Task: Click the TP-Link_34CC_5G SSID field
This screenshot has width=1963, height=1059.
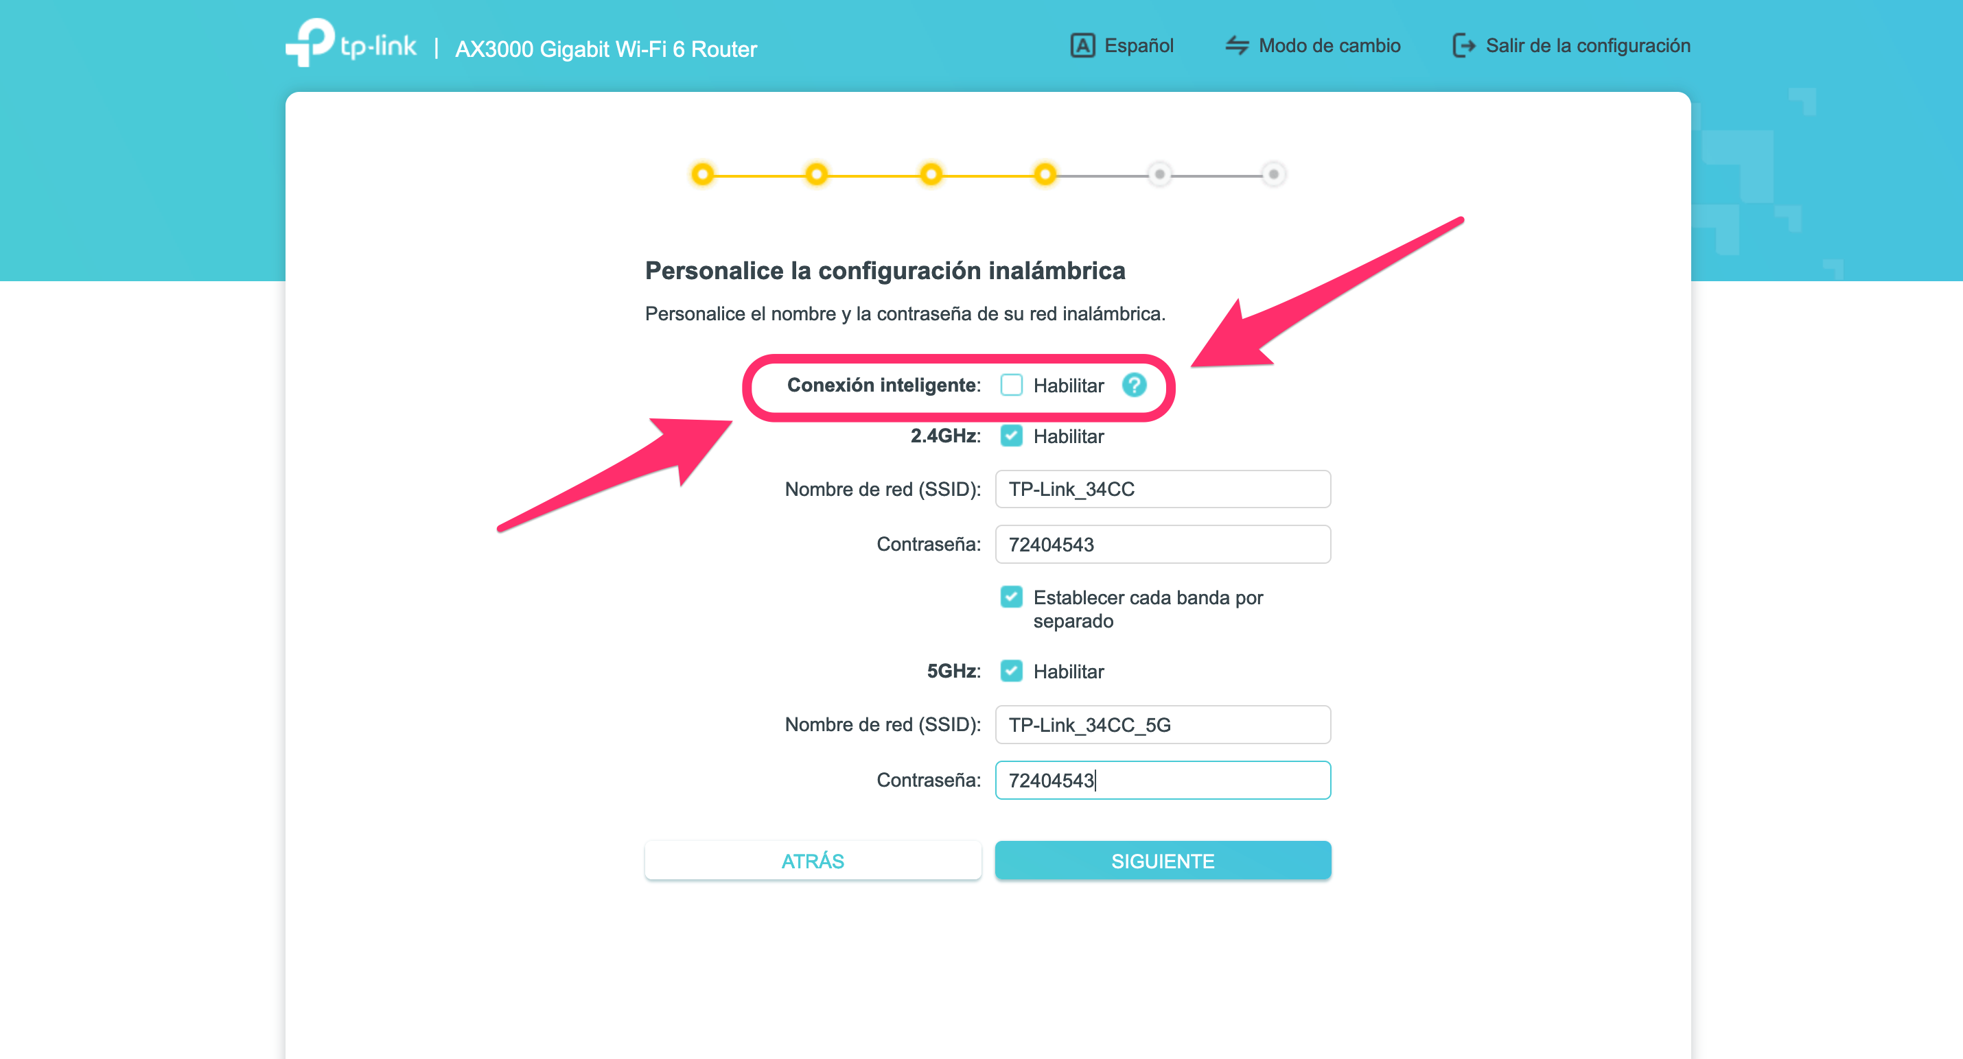Action: click(x=1162, y=724)
